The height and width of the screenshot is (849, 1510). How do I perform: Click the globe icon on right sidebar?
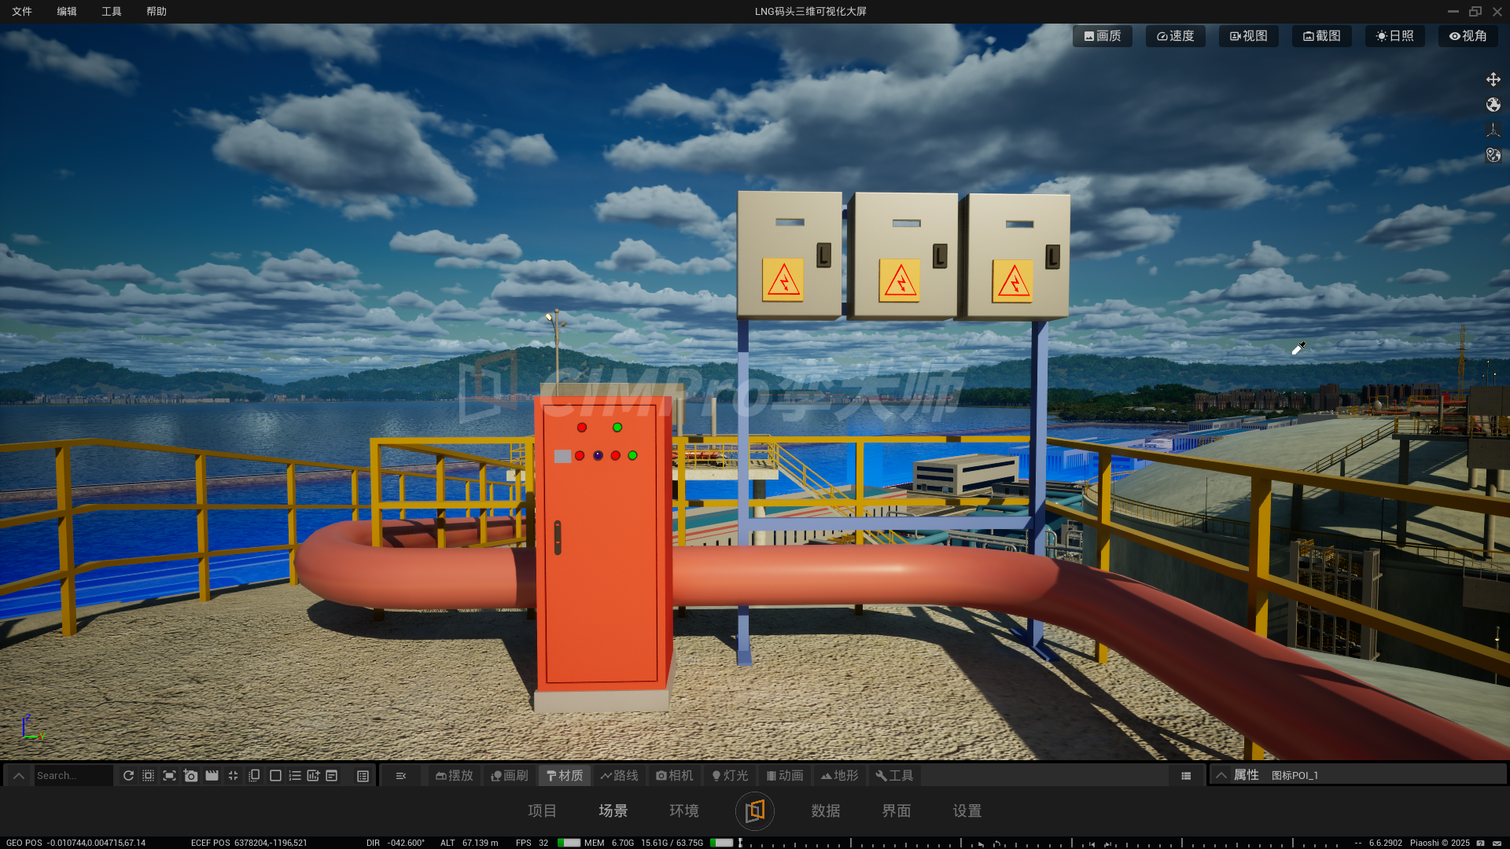(x=1493, y=105)
